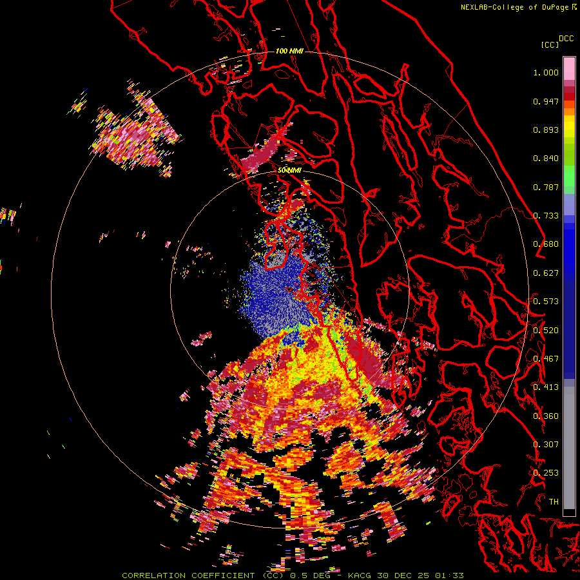Click the [CC] units label

coord(550,44)
